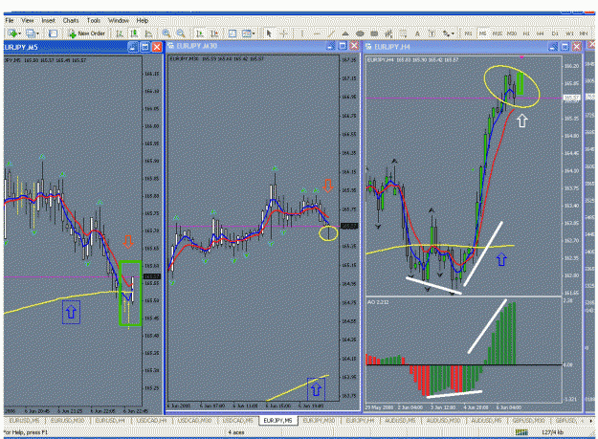Switch timeframe to M15
Image resolution: width=598 pixels, height=439 pixels.
(x=497, y=33)
